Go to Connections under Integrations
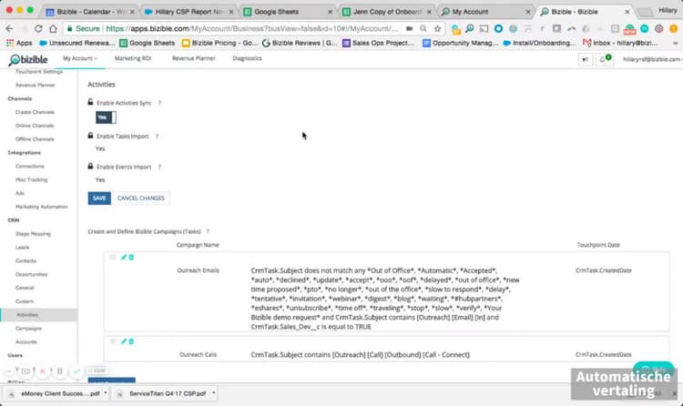Image resolution: width=683 pixels, height=406 pixels. point(30,166)
